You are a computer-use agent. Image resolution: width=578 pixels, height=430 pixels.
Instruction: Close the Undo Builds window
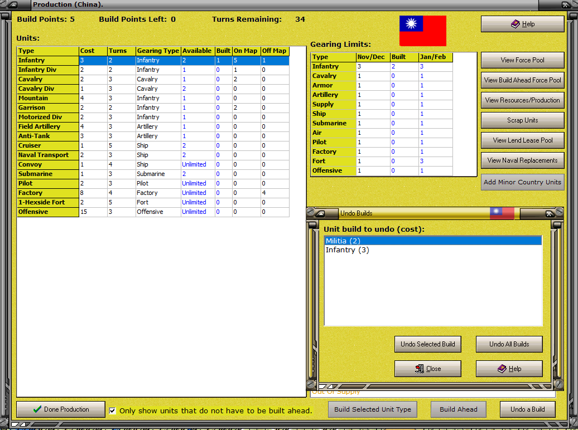[x=549, y=213]
